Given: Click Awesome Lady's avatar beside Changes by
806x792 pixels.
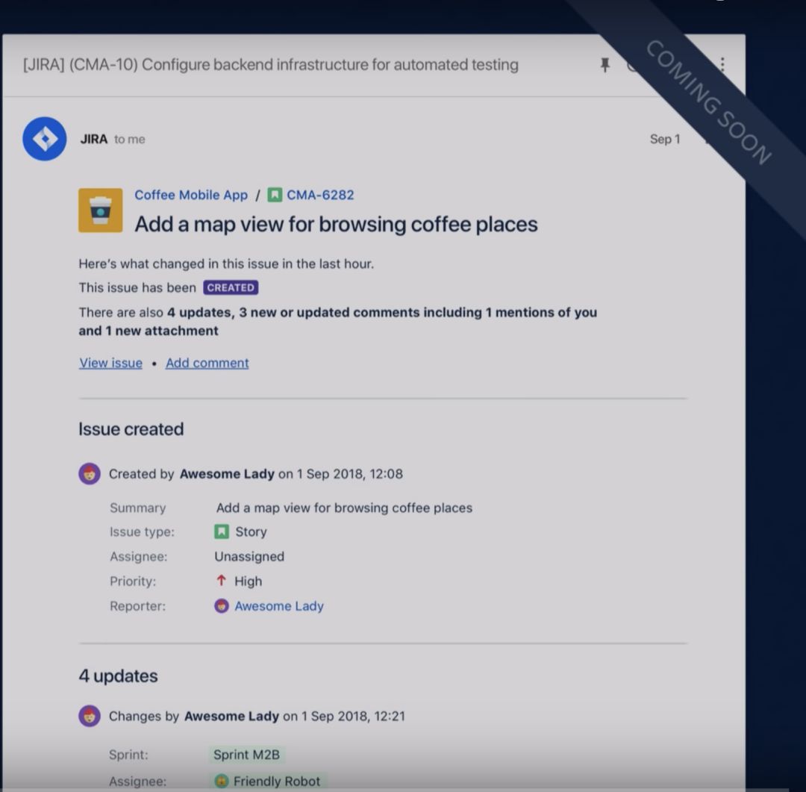Looking at the screenshot, I should click(90, 716).
